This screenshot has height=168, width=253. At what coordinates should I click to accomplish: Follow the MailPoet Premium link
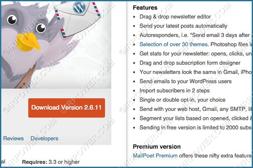(155, 156)
